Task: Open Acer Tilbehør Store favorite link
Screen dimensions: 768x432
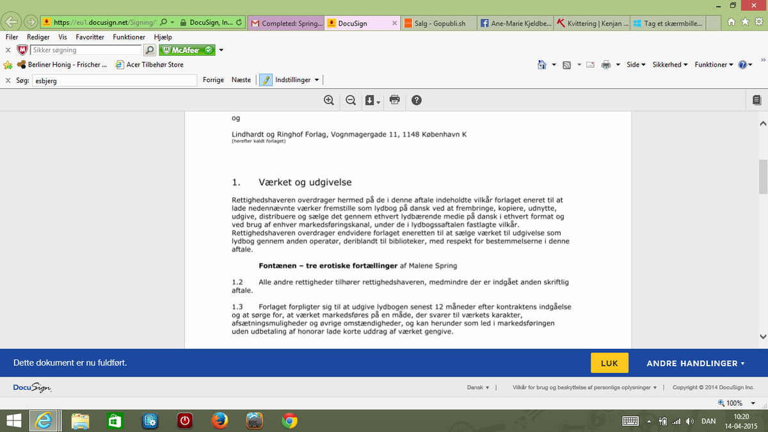Action: [x=149, y=65]
